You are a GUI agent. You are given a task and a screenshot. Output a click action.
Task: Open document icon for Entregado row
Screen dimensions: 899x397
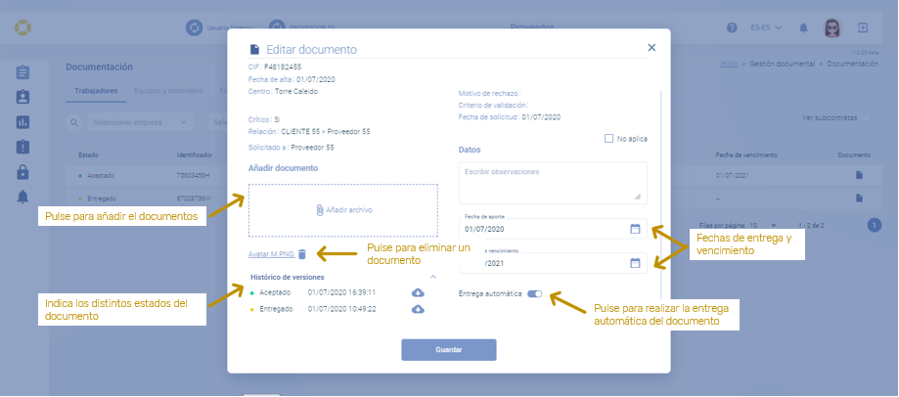coord(859,198)
